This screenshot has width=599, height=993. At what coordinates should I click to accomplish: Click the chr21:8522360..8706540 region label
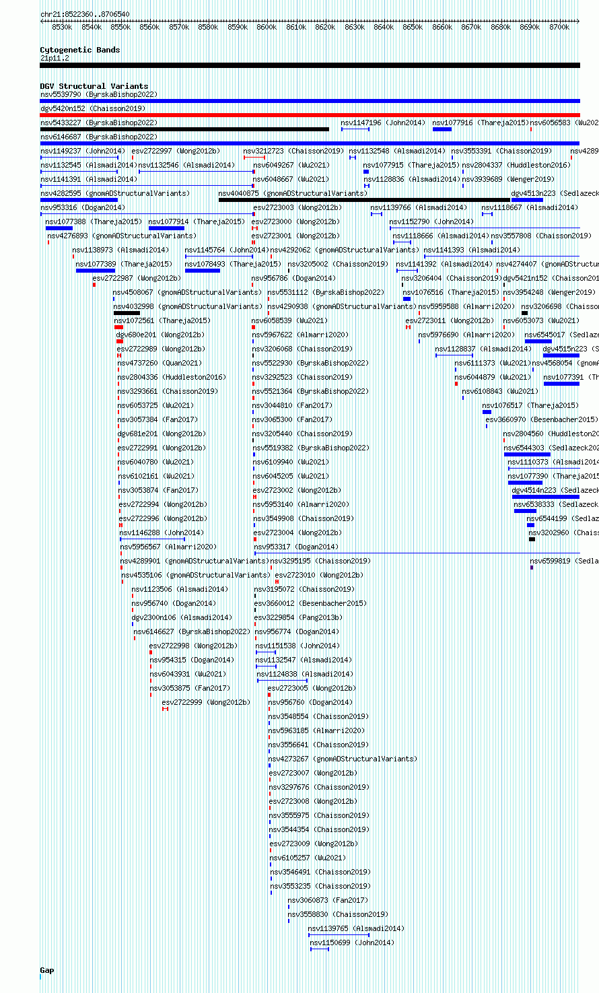coord(85,14)
